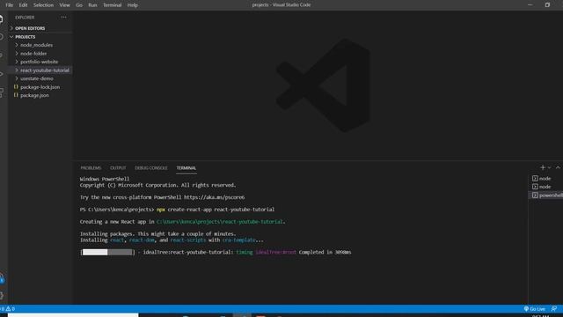Switch to the Problems panel tab

coord(91,168)
